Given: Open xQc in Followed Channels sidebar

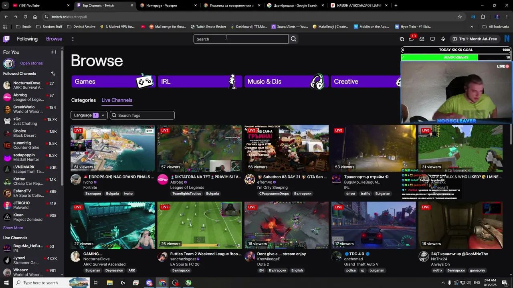Looking at the screenshot, I should tap(31, 121).
